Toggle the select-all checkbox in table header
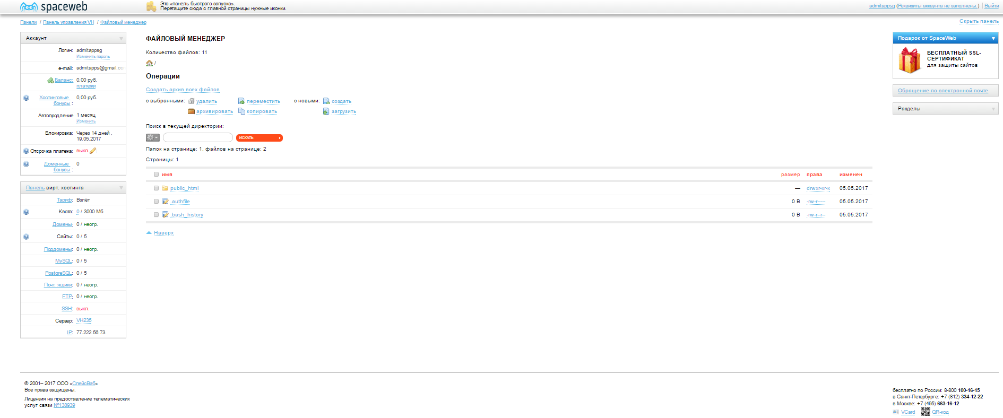This screenshot has width=1003, height=418. click(156, 175)
